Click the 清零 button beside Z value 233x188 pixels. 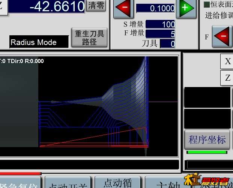tap(96, 6)
